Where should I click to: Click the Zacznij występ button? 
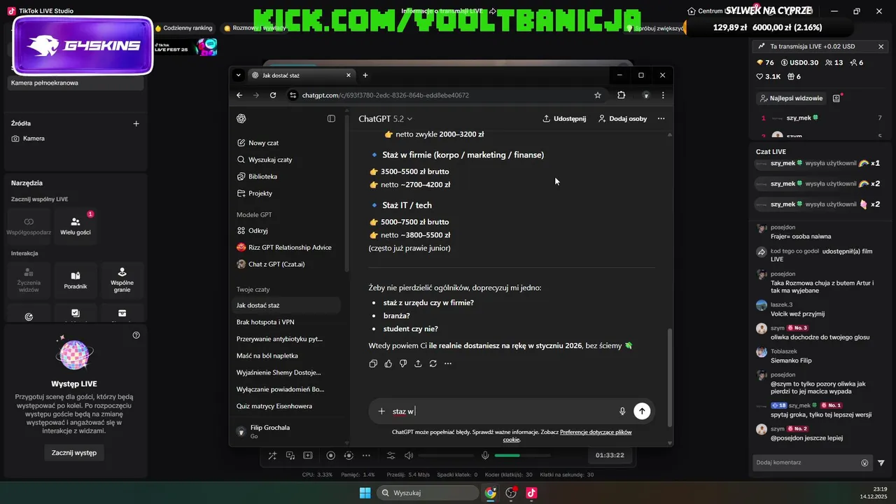(74, 453)
